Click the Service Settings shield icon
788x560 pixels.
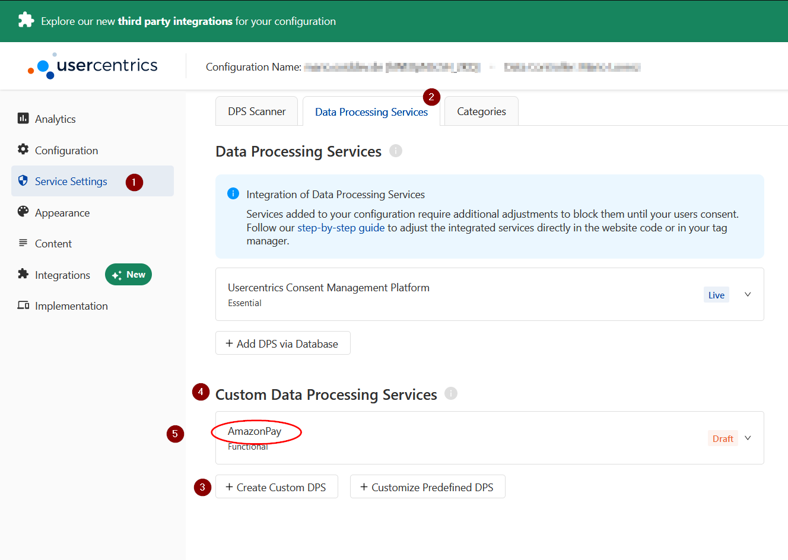[x=23, y=181]
